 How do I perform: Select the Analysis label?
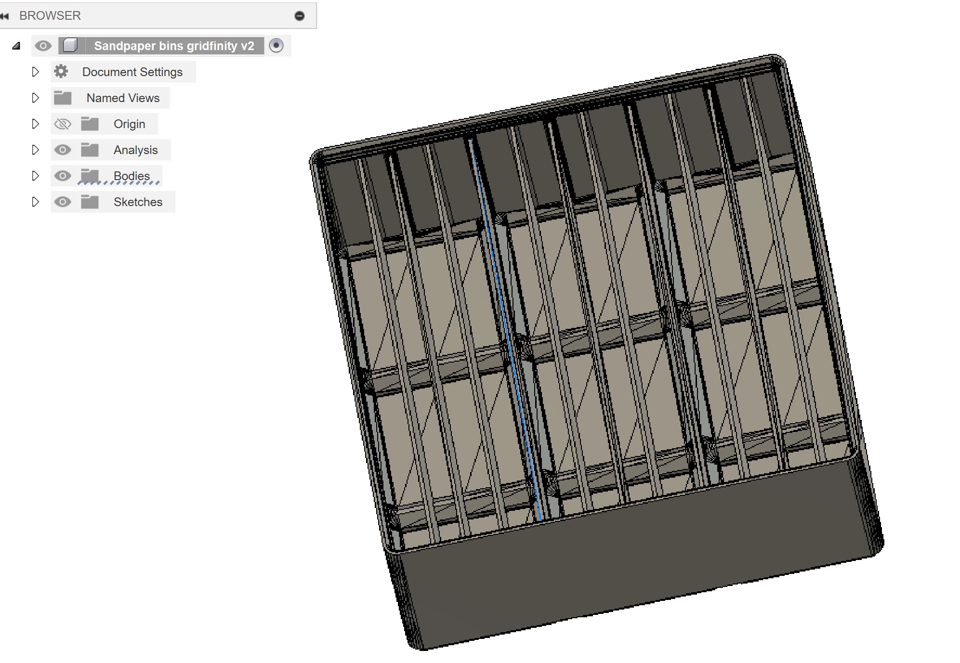tap(135, 150)
